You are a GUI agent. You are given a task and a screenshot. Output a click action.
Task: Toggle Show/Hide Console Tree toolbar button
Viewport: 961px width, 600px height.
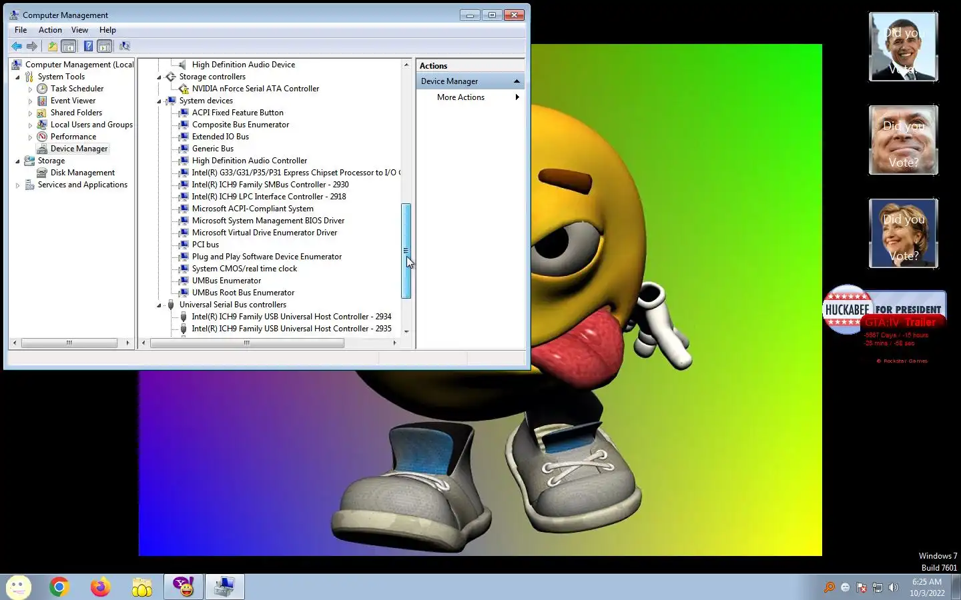(69, 46)
